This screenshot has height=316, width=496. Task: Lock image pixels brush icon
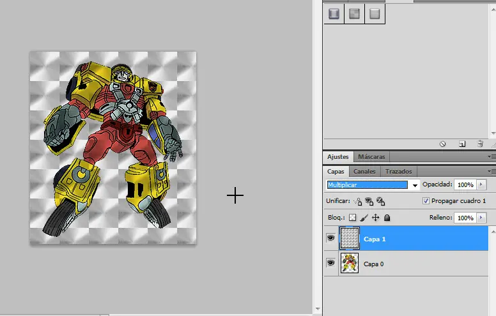click(x=364, y=218)
